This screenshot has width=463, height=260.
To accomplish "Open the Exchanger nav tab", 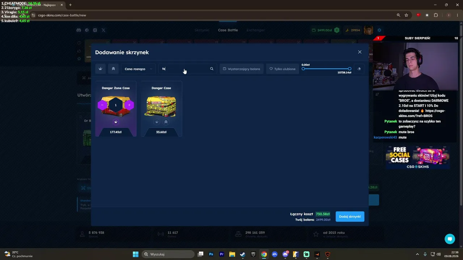I will coord(255,30).
